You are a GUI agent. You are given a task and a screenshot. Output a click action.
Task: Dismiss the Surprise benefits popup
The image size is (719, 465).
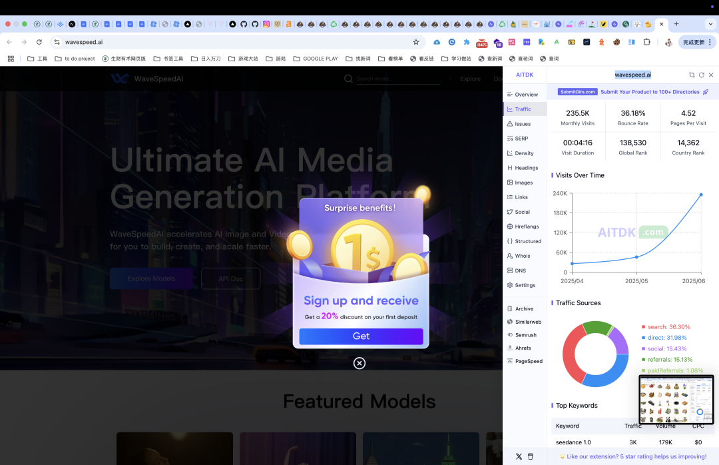click(359, 364)
